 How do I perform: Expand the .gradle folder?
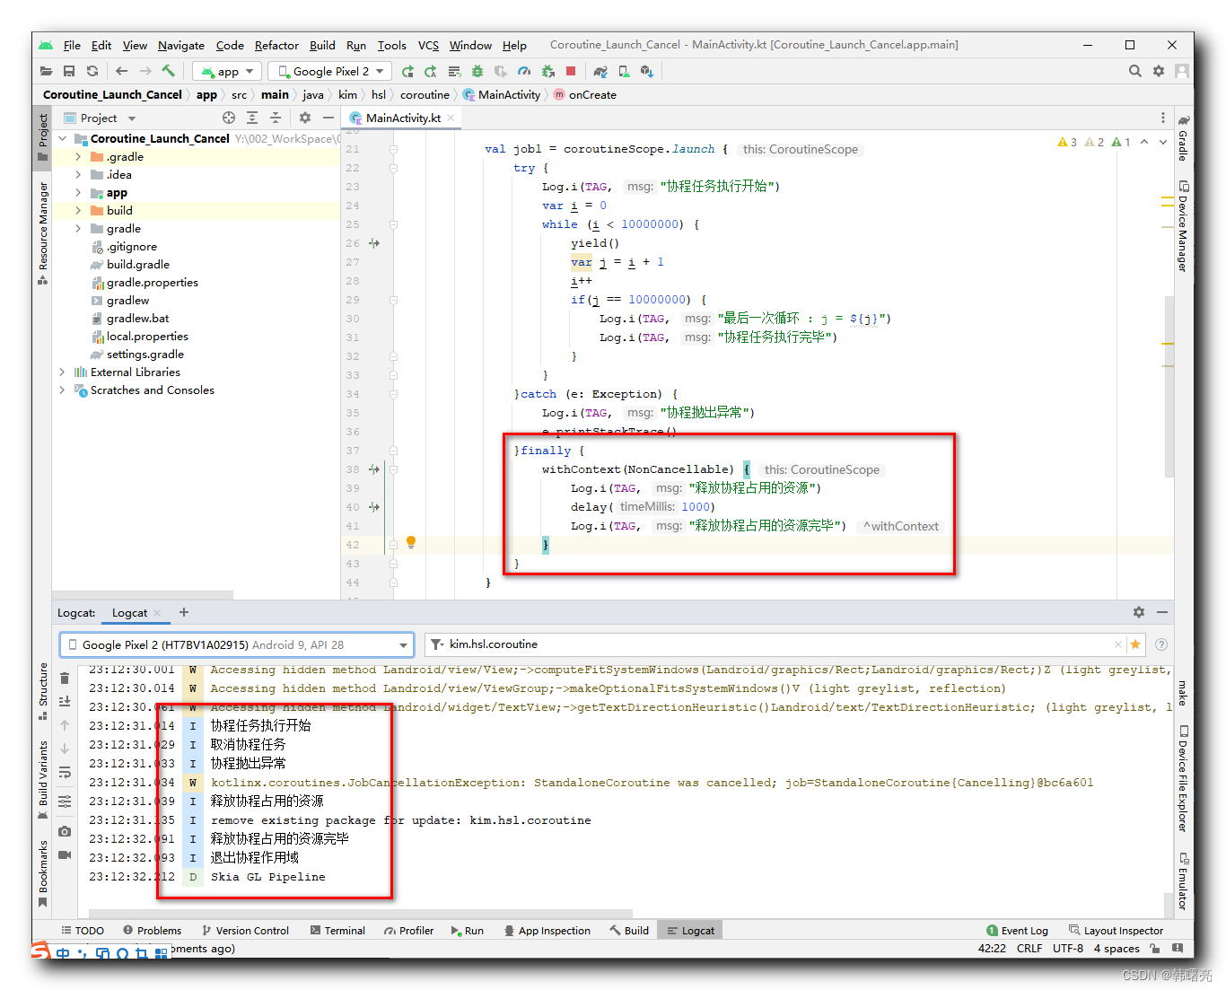tap(78, 156)
